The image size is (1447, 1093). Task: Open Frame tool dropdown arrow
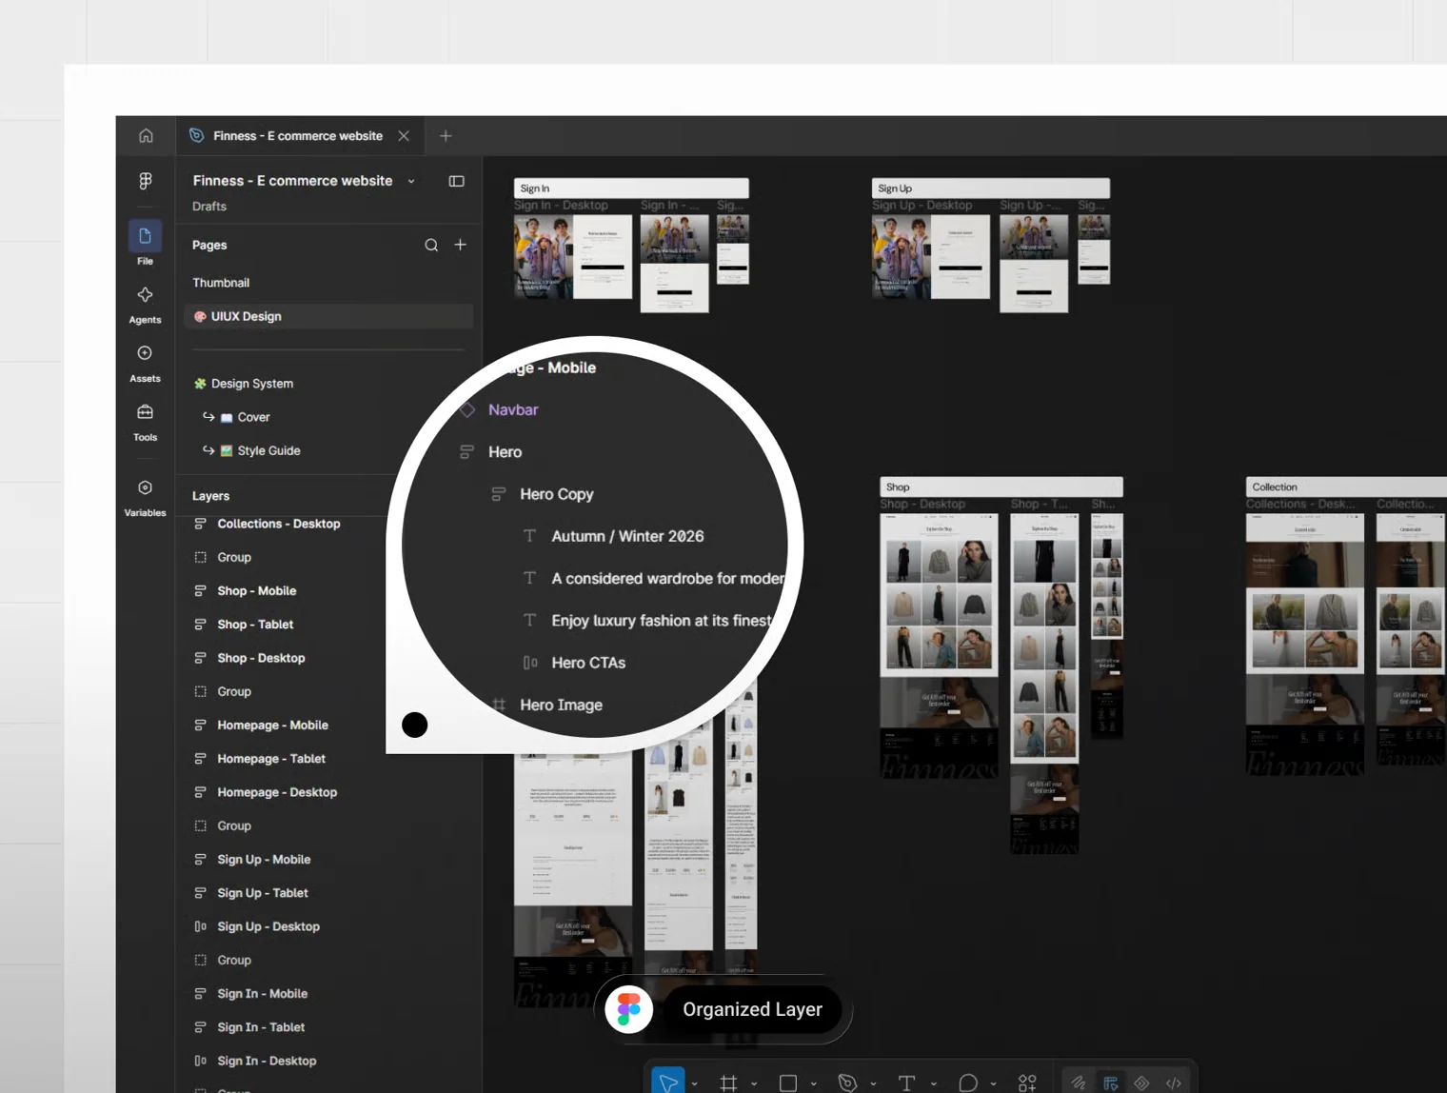click(x=754, y=1083)
